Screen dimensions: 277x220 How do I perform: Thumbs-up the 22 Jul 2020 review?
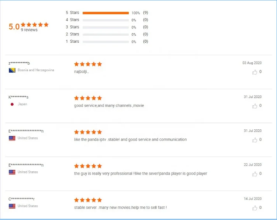click(255, 174)
